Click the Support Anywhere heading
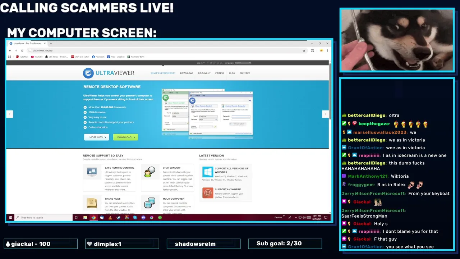 [228, 189]
